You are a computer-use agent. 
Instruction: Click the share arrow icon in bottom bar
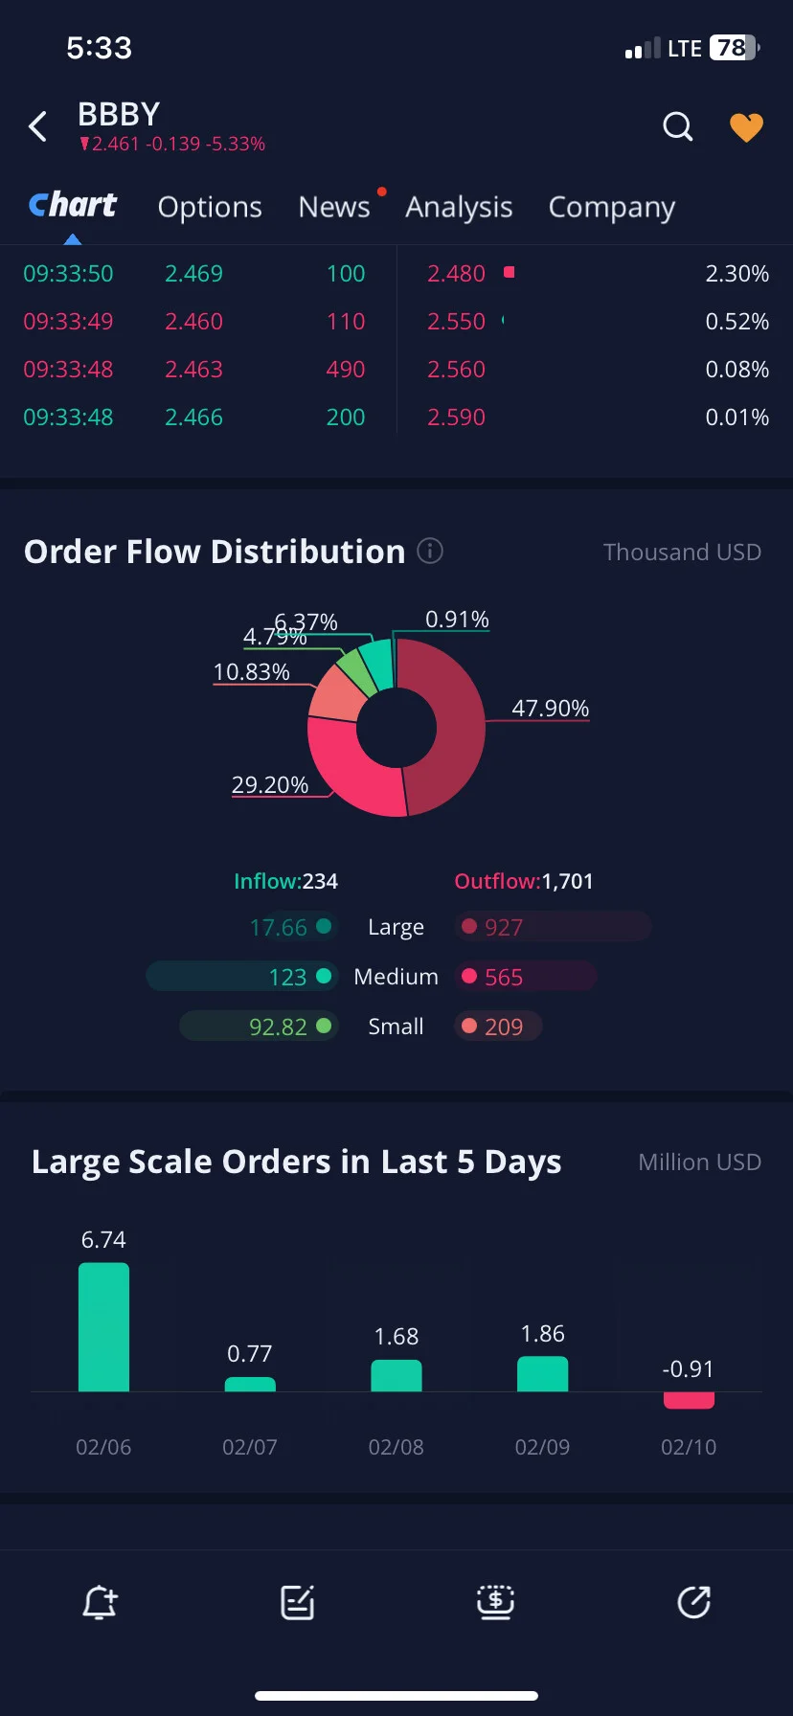(x=693, y=1602)
